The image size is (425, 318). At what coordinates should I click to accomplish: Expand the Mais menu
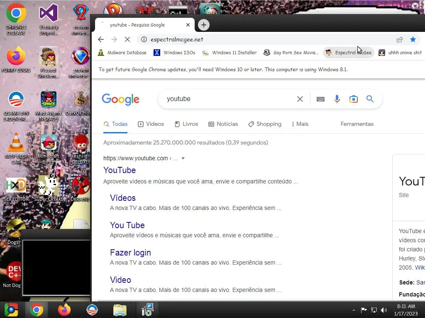[x=300, y=124]
